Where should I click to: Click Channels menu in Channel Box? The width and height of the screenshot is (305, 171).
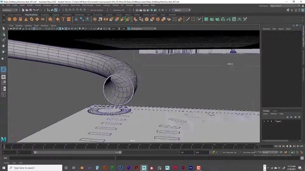266,28
